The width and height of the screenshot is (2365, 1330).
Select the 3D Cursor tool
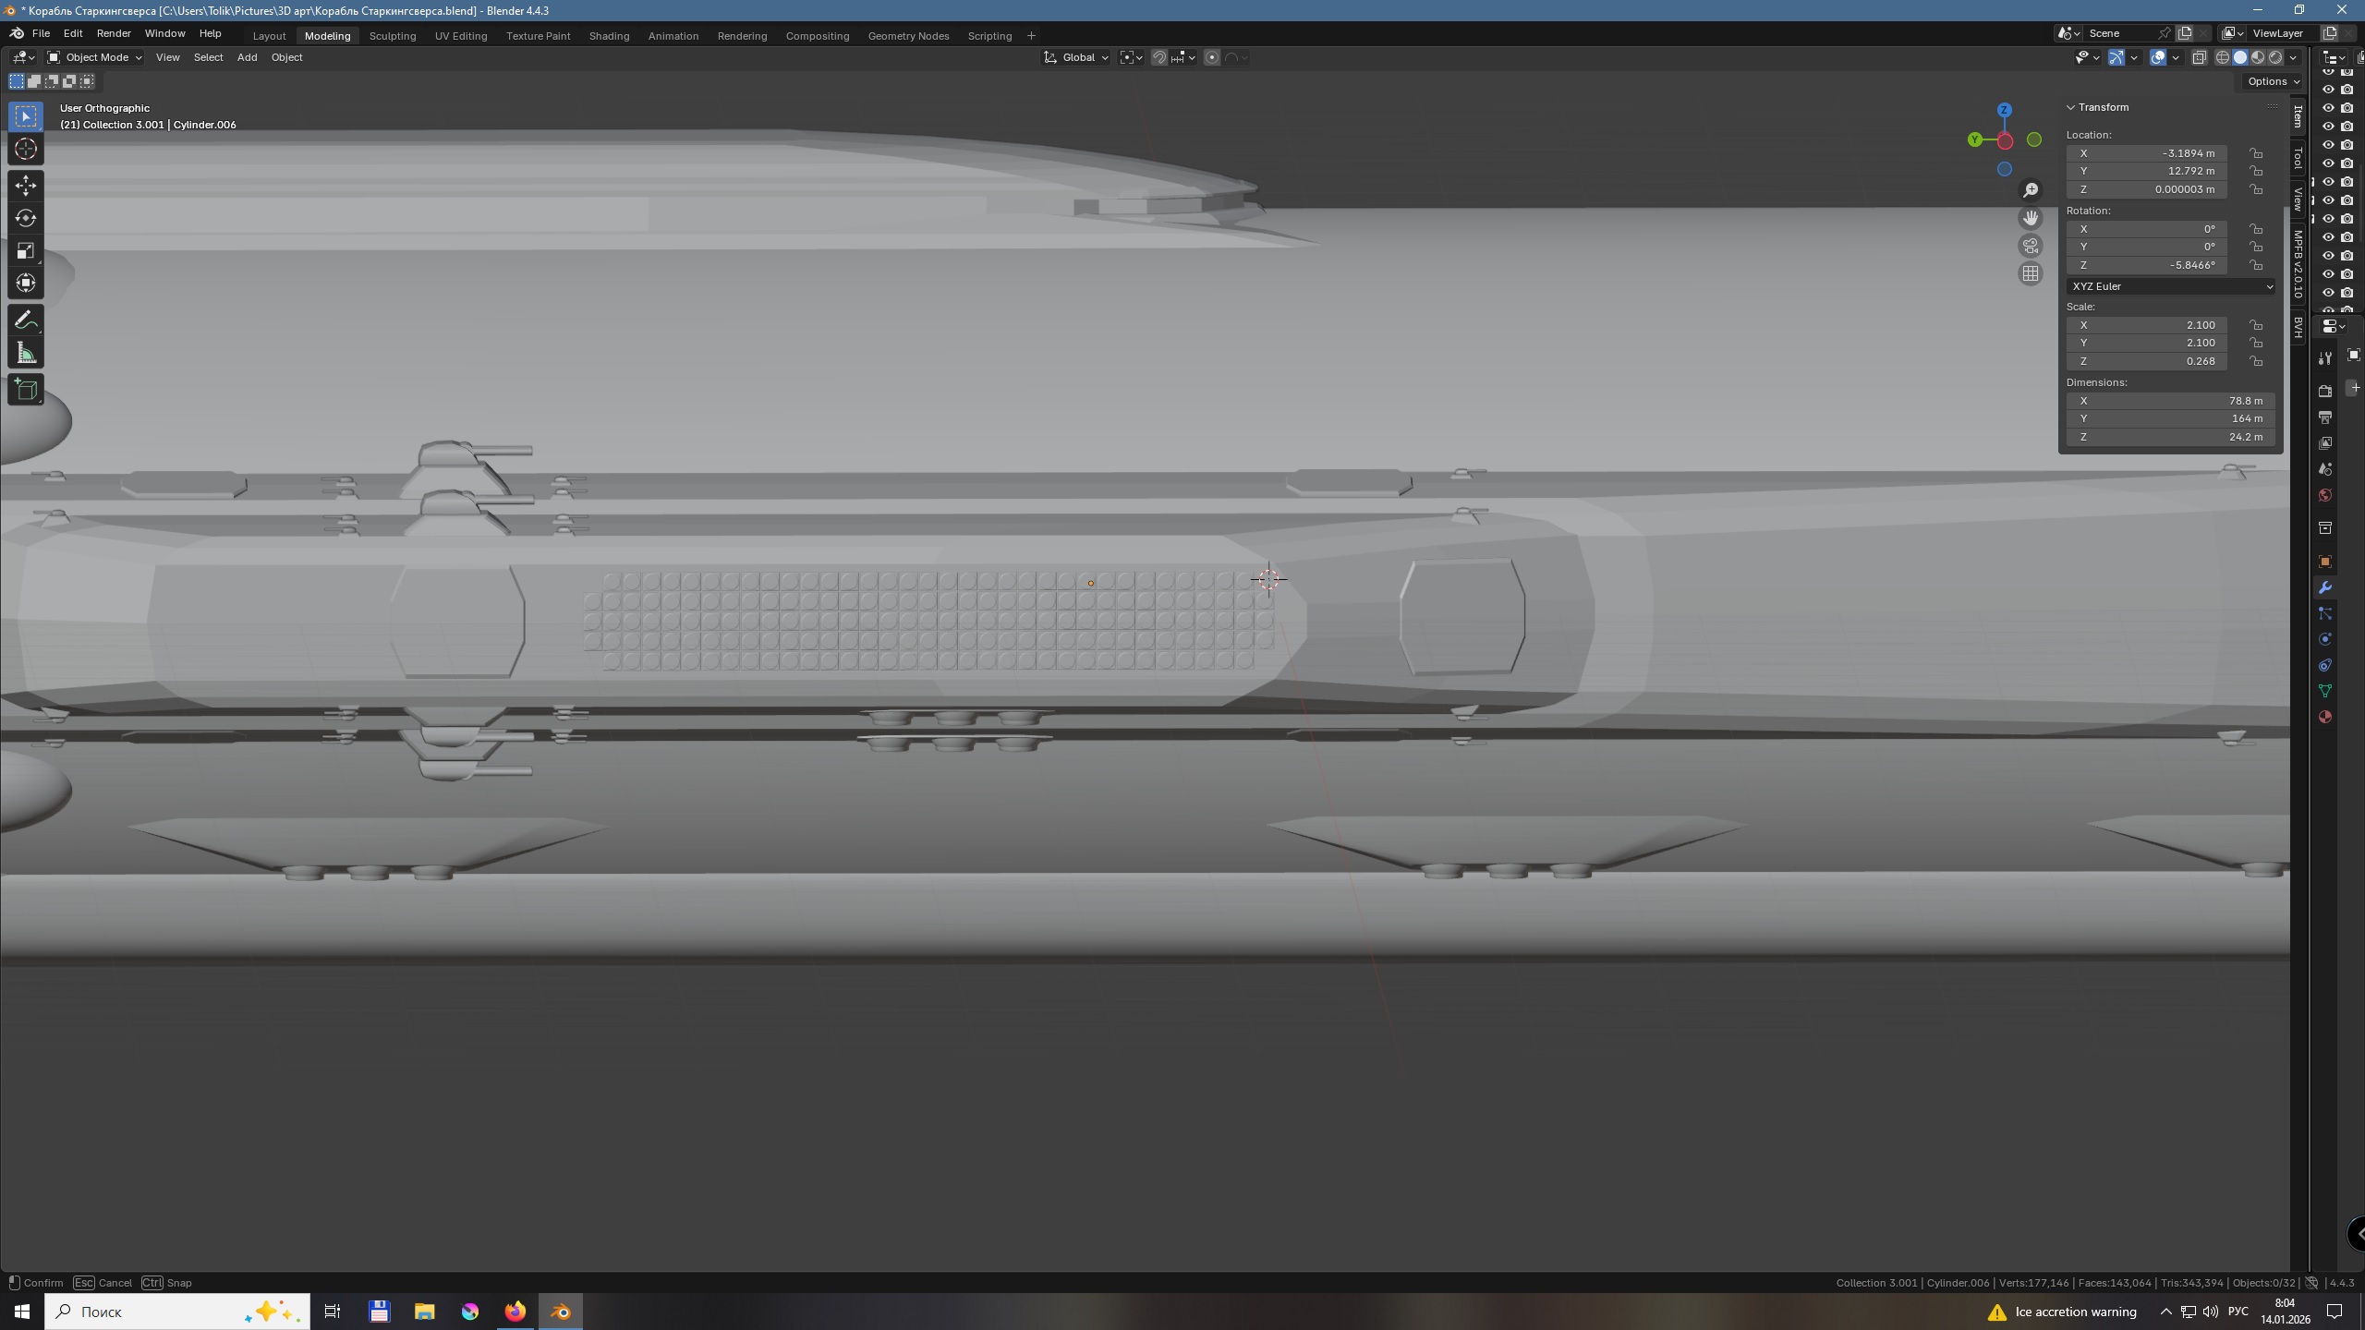click(26, 149)
